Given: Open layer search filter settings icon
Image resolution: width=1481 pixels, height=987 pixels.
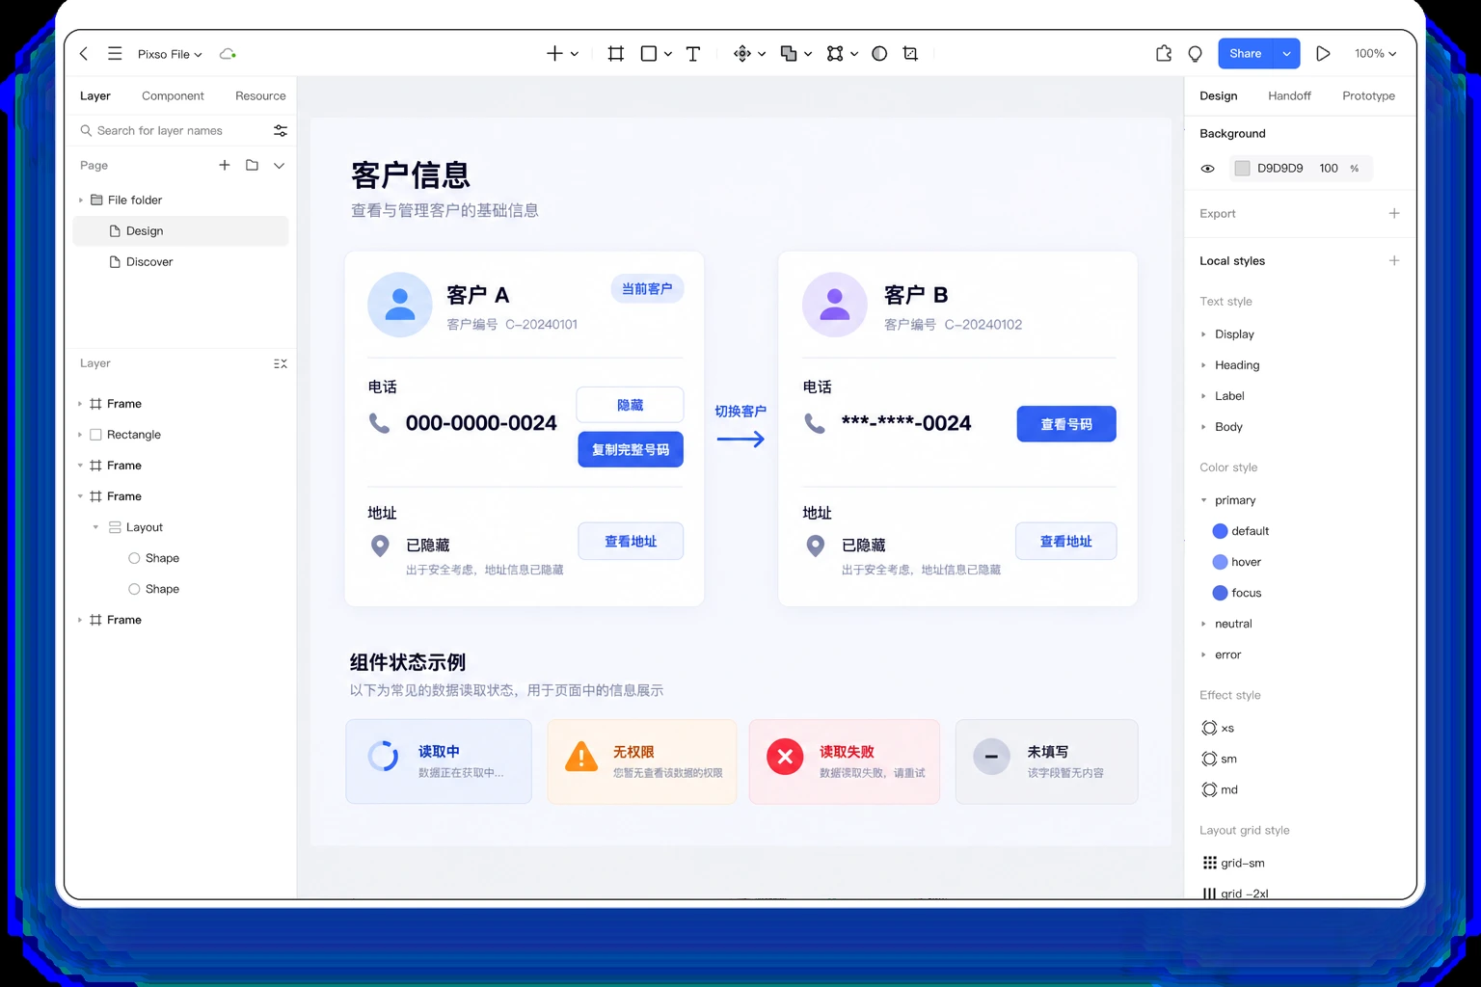Looking at the screenshot, I should [x=281, y=130].
